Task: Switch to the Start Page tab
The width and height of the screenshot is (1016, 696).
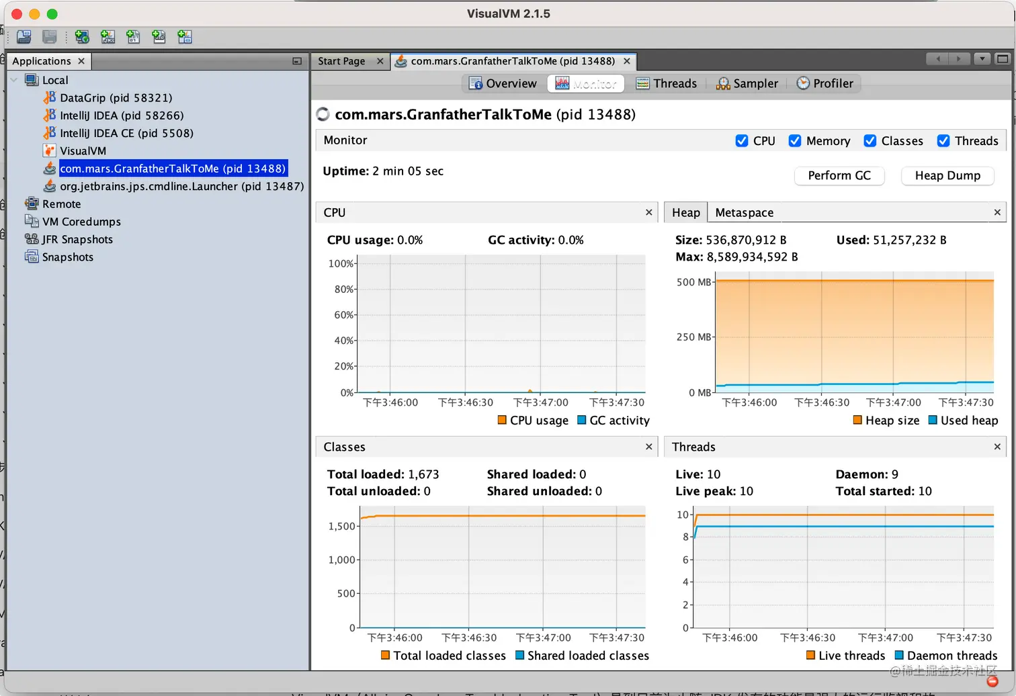Action: tap(341, 61)
